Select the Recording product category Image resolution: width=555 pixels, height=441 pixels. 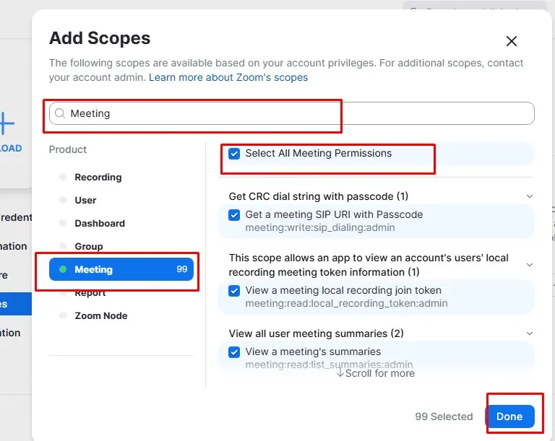[98, 177]
